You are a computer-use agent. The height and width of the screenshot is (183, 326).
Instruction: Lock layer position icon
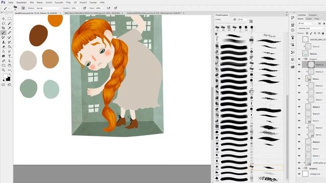coord(315,33)
